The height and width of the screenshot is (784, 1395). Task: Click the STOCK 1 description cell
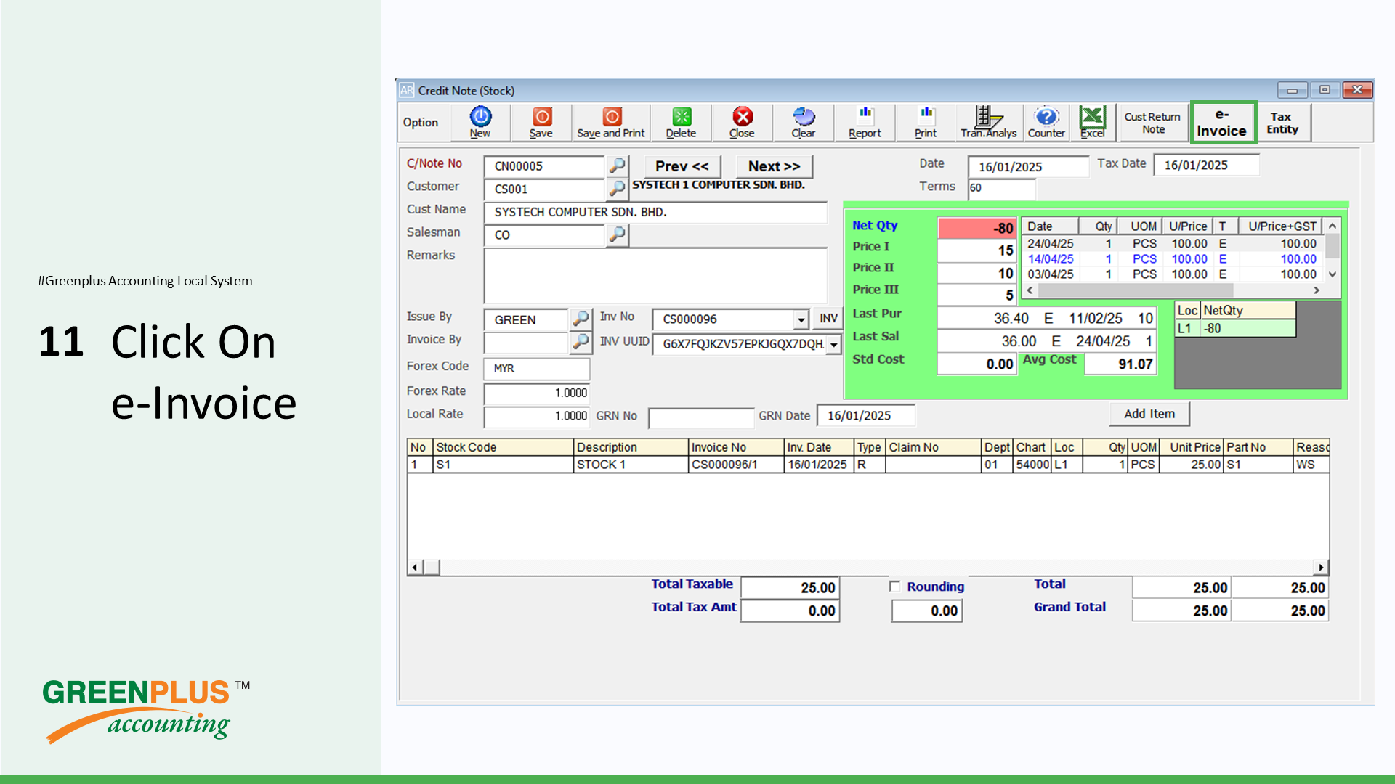(x=631, y=465)
